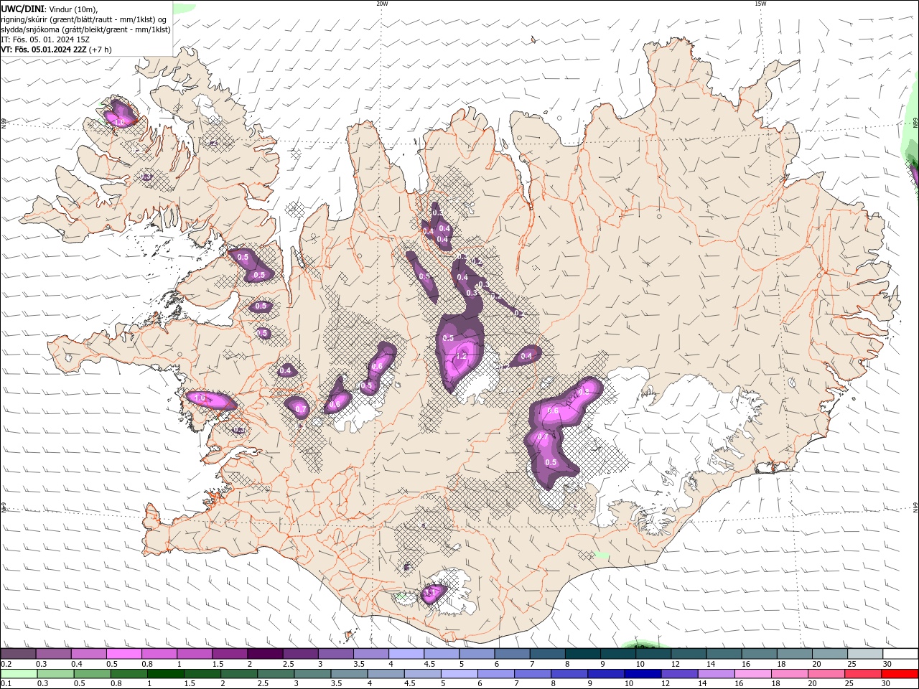The width and height of the screenshot is (919, 689).
Task: Select the 'IT: Fös. 05. 01. 2024 15Z' line
Action: [45, 39]
